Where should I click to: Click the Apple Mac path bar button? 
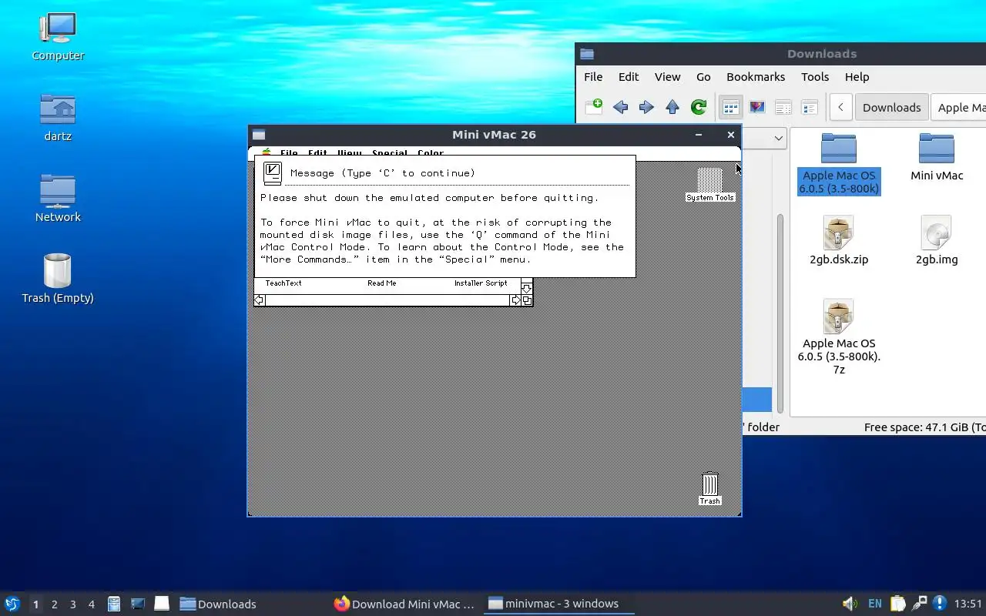[958, 107]
